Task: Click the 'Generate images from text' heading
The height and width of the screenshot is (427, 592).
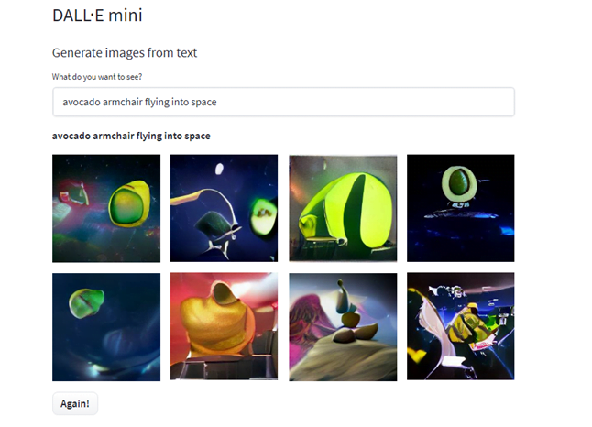Action: (x=125, y=53)
